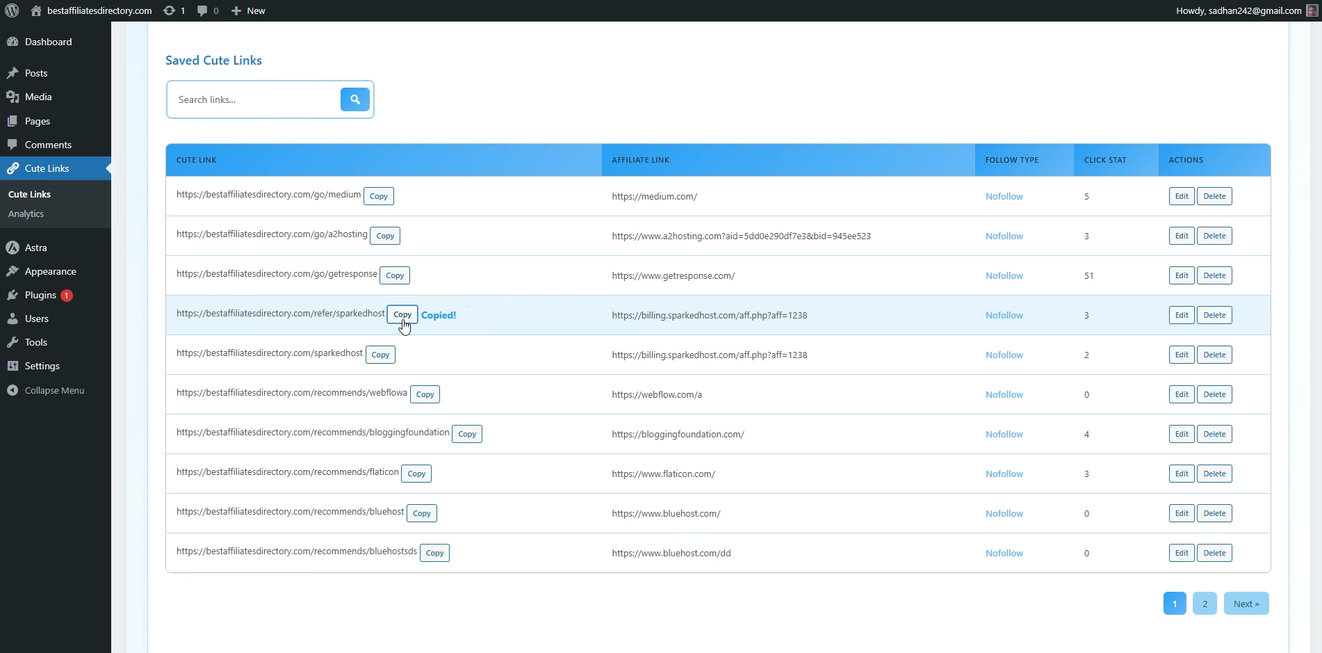Screen dimensions: 1322x653
Task: Delete the bluehost cute link
Action: pos(1214,513)
